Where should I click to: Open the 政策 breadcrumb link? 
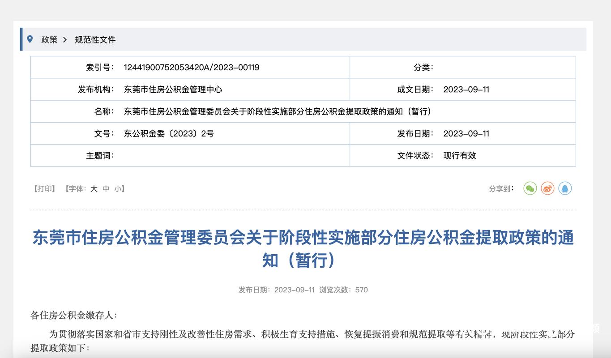click(x=49, y=39)
